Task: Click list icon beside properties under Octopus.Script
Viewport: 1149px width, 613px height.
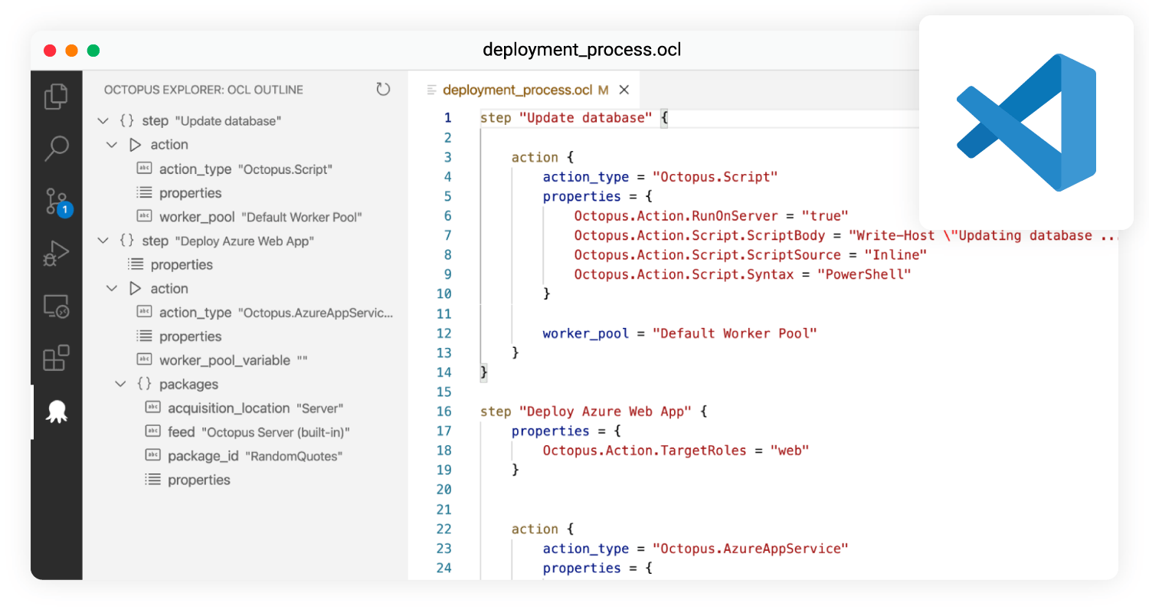Action: [x=144, y=193]
